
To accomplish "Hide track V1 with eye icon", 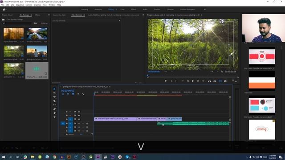I will pos(79,119).
